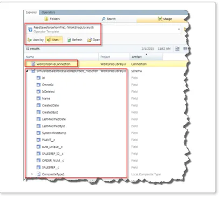Click the schema icon of SimulatedSalesforceSalesRepOrders
This screenshot has height=198, width=220.
(x=33, y=71)
